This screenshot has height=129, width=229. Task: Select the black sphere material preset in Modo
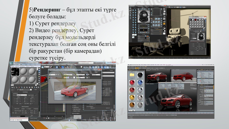[x=140, y=75]
